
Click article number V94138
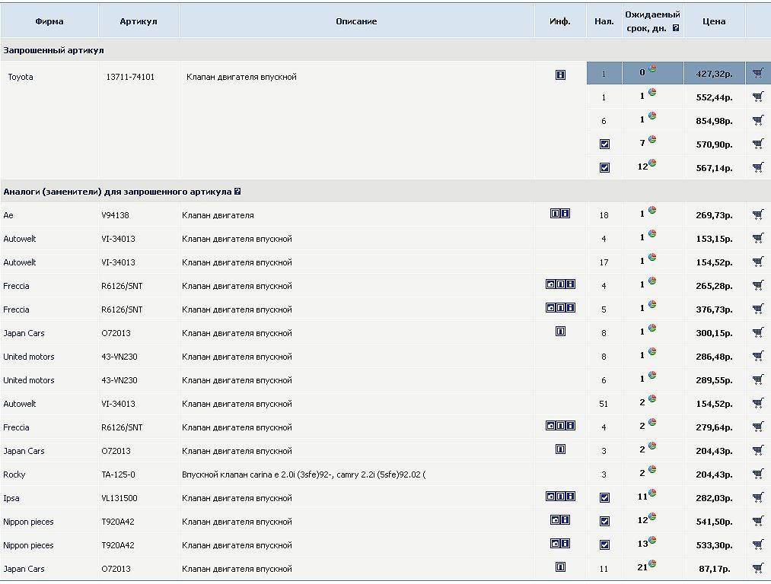tap(115, 215)
